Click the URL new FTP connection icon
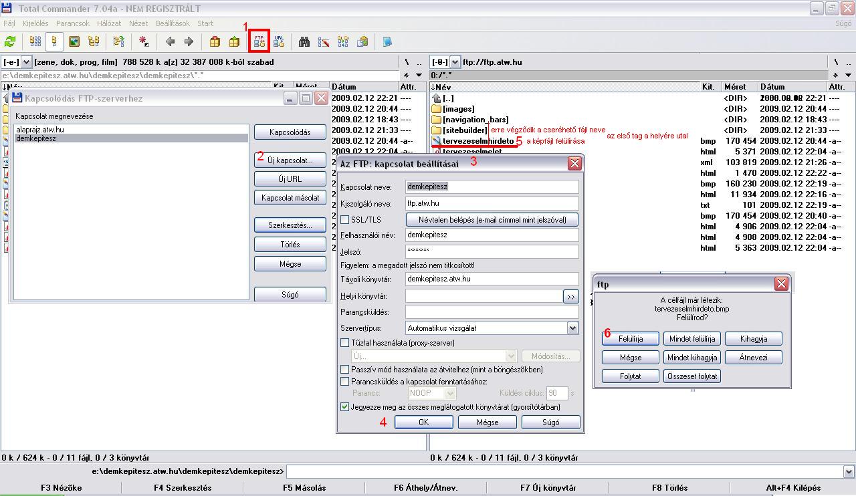The image size is (856, 496). (279, 41)
